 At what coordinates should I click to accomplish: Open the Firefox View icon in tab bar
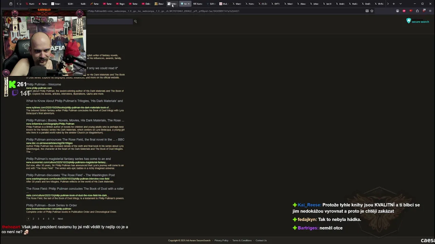[11, 4]
